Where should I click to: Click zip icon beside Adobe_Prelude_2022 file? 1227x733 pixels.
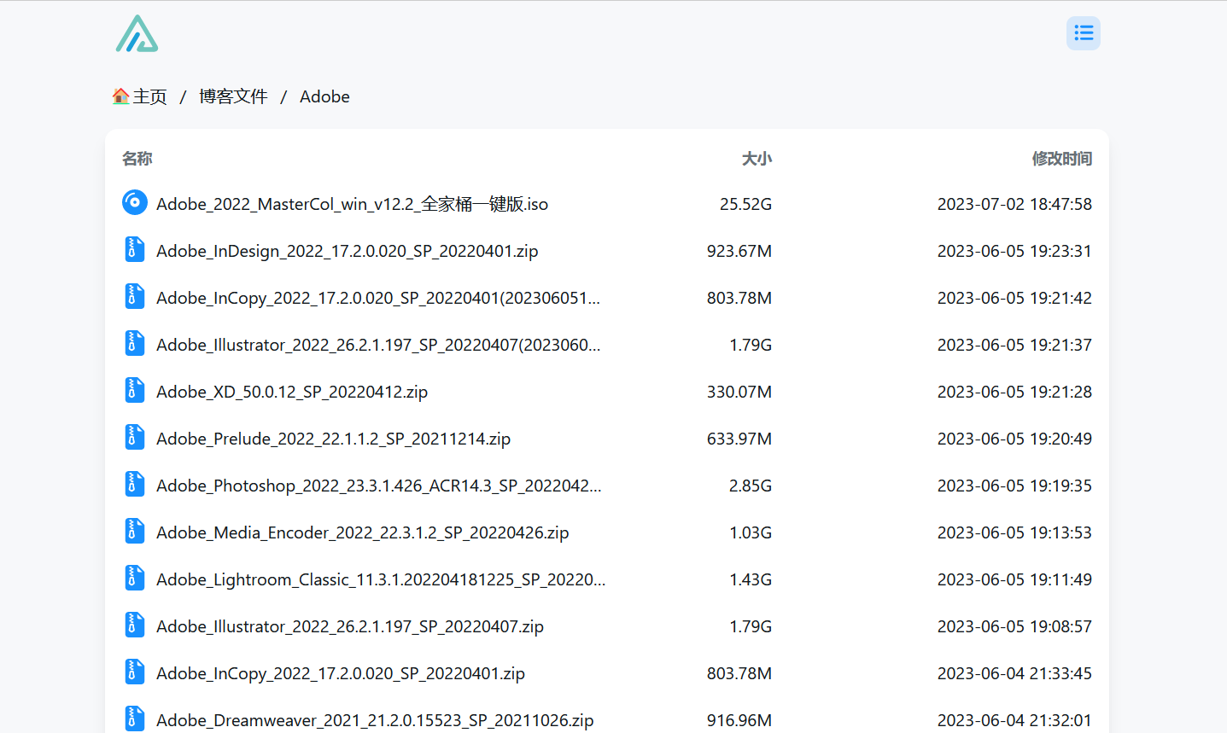(135, 437)
